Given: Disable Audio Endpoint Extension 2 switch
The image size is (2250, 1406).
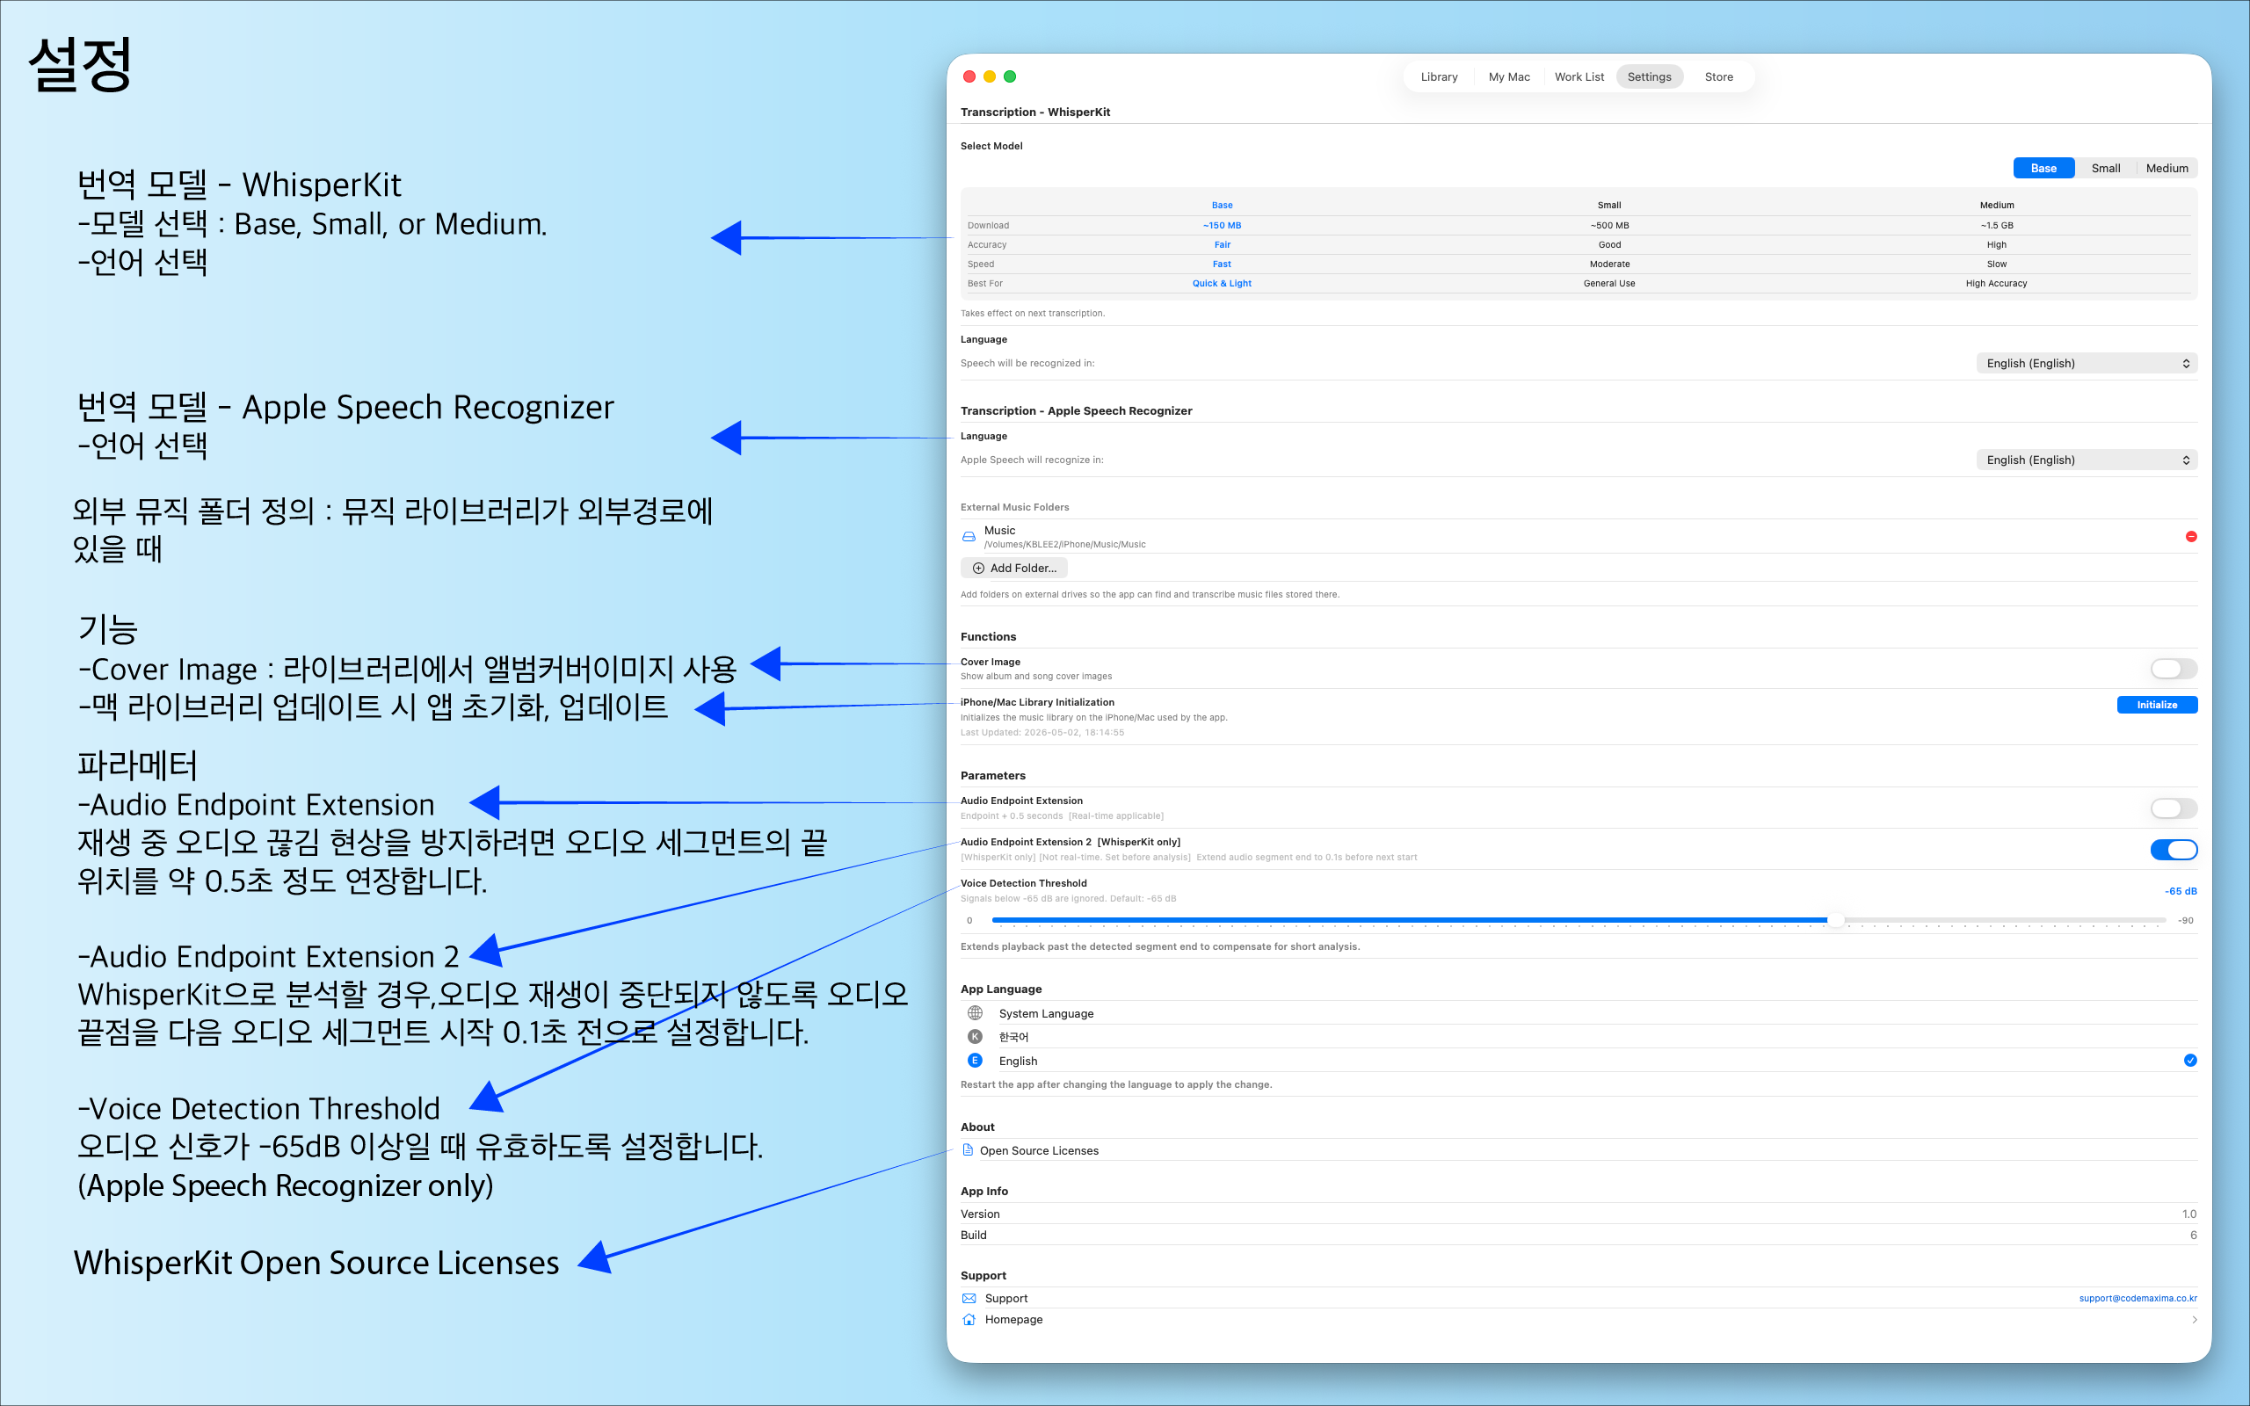Looking at the screenshot, I should click(x=2174, y=849).
